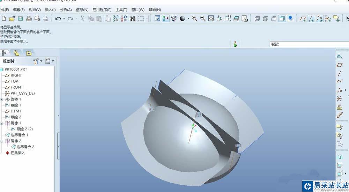This screenshot has width=349, height=192.
Task: Click the gray appearance sphere
Action: pyautogui.click(x=183, y=19)
